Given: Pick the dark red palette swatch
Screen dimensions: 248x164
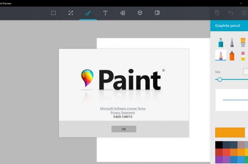Looking at the screenshot, I should (219, 152).
